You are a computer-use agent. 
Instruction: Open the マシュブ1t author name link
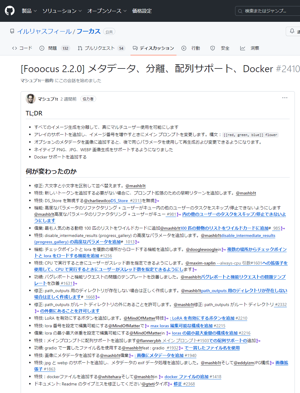(48, 99)
